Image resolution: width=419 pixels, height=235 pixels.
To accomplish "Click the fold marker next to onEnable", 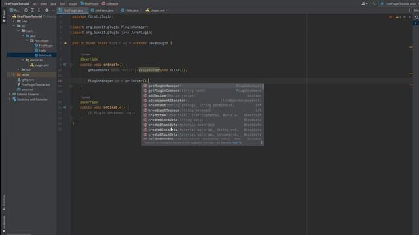I will tap(71, 65).
